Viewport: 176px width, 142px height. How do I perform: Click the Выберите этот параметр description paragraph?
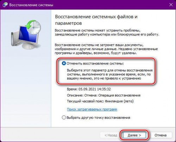tap(110, 74)
